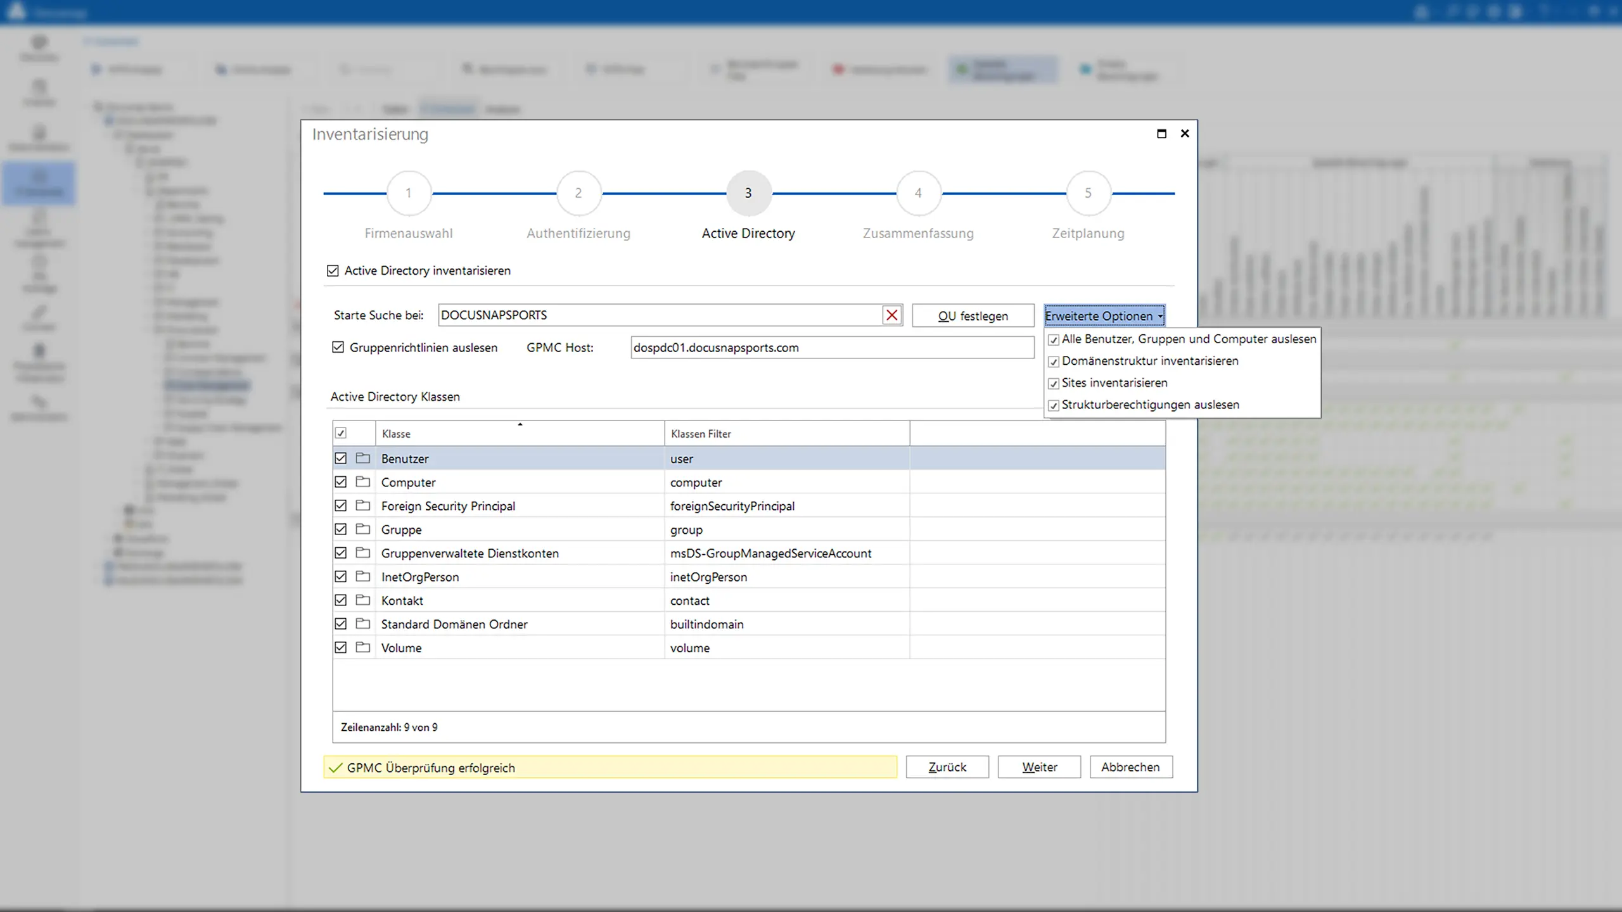
Task: Maximize the Inventarisierung dialog
Action: pos(1161,134)
